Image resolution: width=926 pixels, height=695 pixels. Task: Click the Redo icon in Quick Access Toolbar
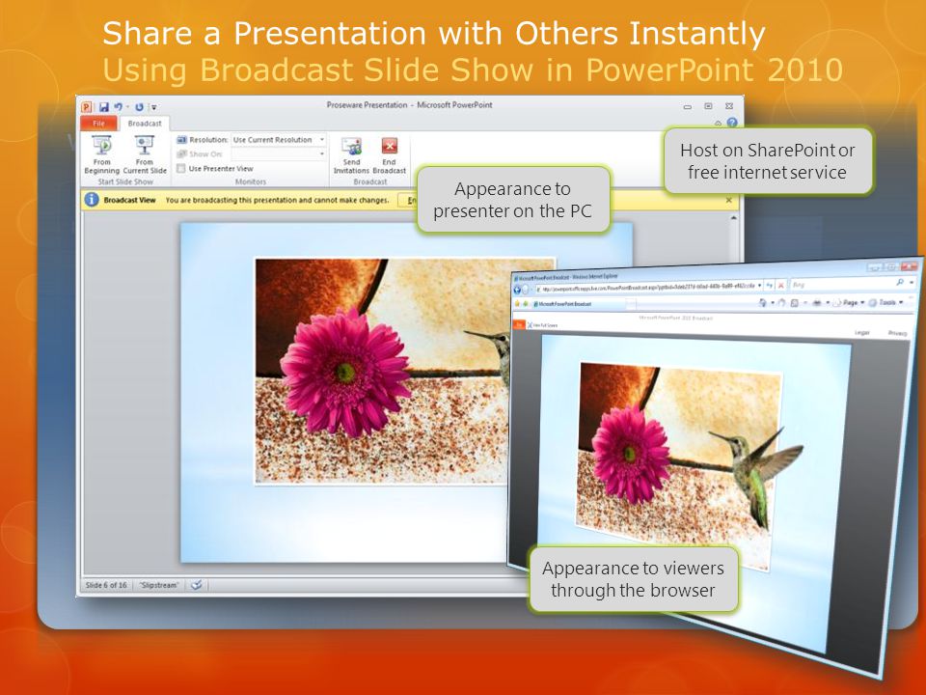[139, 107]
